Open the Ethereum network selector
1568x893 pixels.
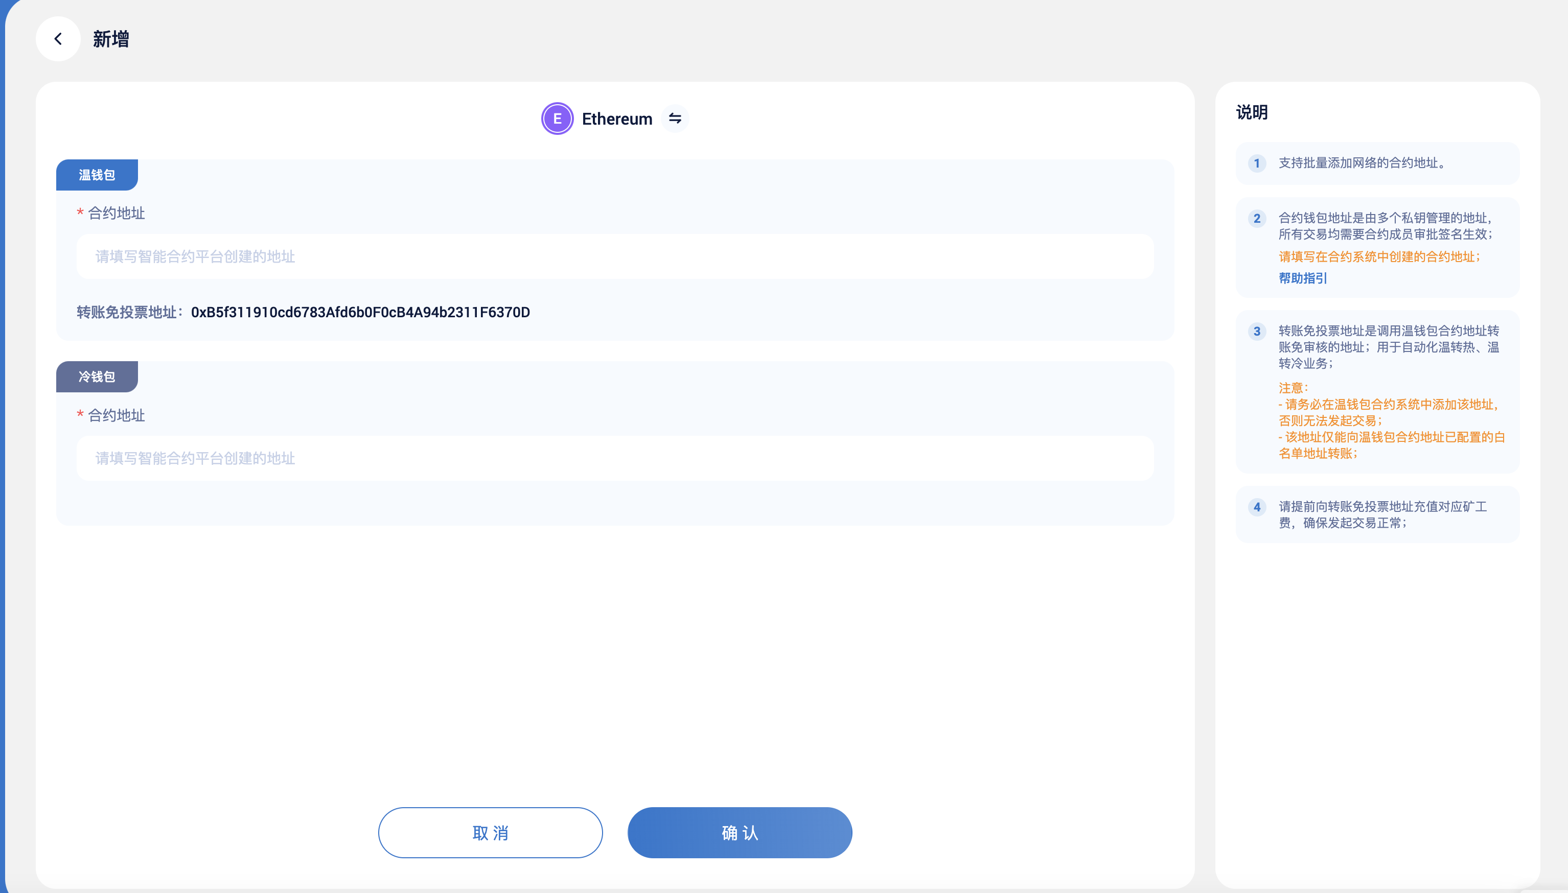tap(616, 119)
